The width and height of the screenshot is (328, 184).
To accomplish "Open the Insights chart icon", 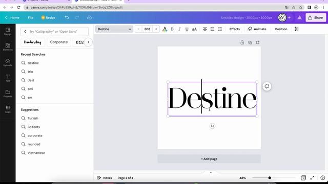I will (299, 18).
